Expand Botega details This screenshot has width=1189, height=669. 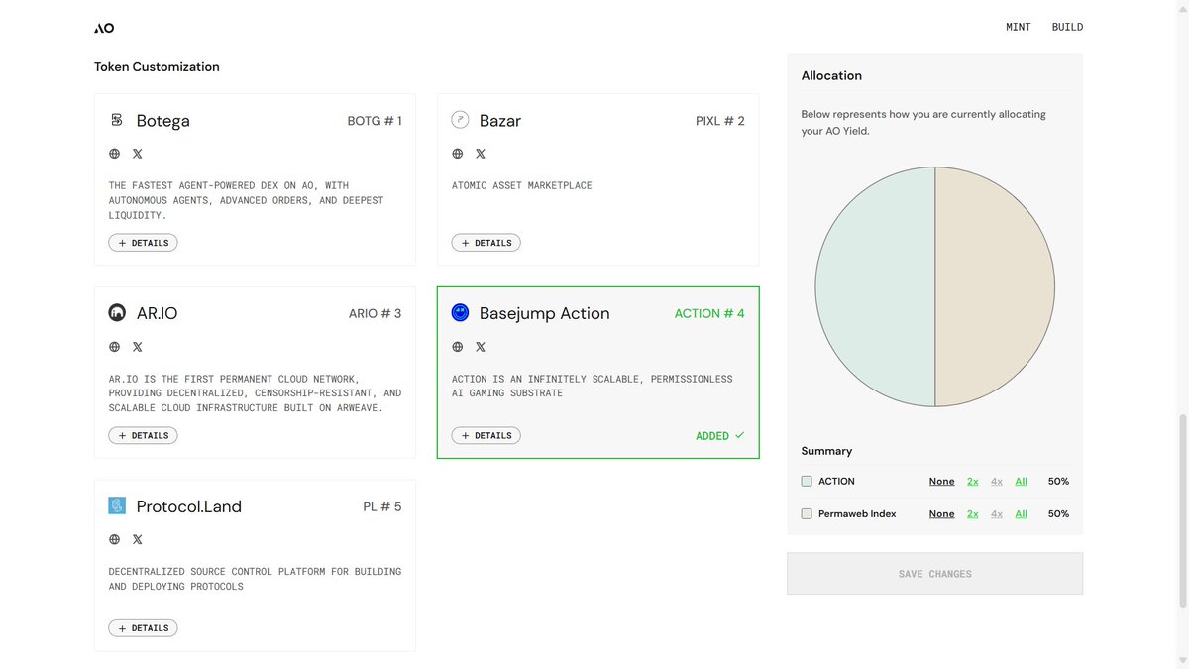[x=144, y=243]
